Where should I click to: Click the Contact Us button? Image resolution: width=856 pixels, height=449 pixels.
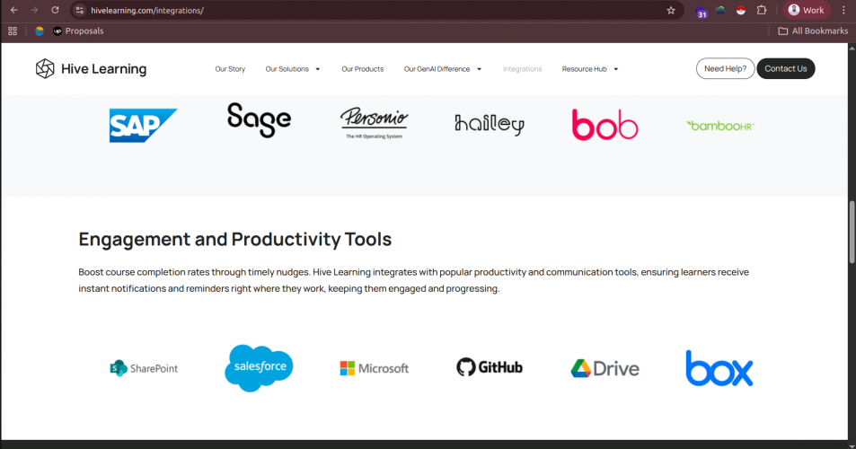point(786,69)
